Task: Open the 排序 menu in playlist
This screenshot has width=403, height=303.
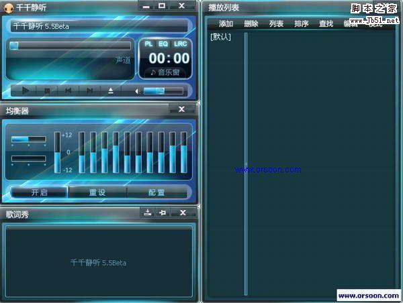Action: coord(302,24)
